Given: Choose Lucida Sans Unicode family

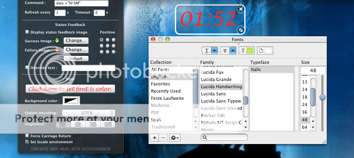Looking at the screenshot, I should pos(221,108).
